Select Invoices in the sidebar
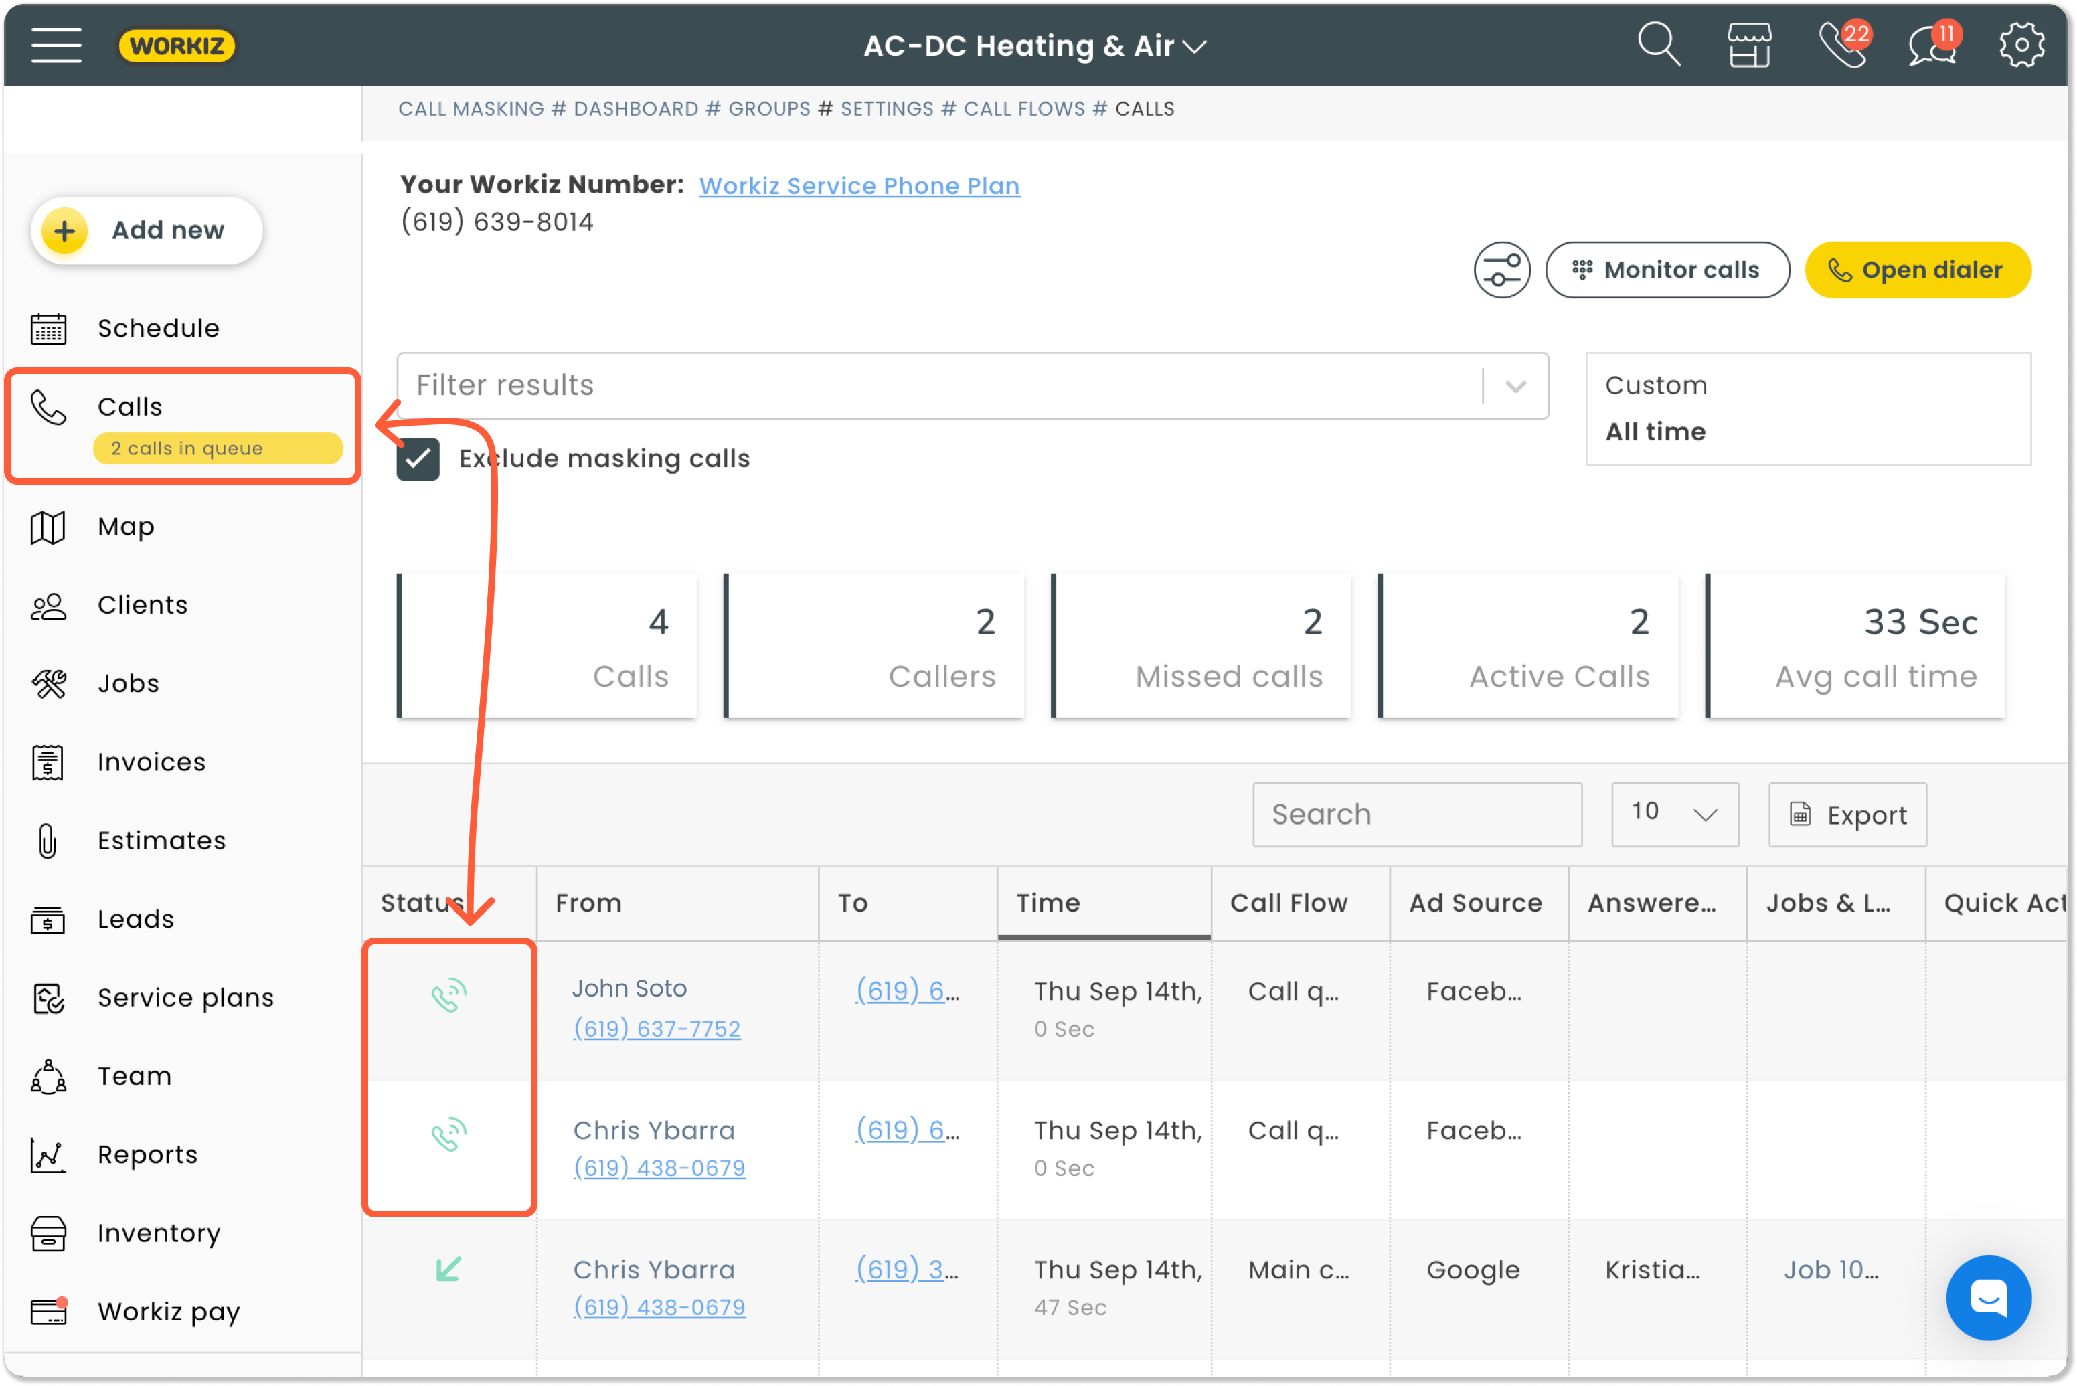Viewport: 2077px width, 1386px height. (x=151, y=762)
